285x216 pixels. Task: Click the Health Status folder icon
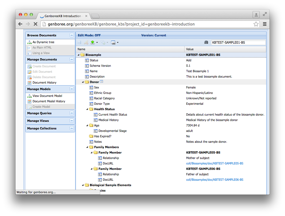point(91,109)
